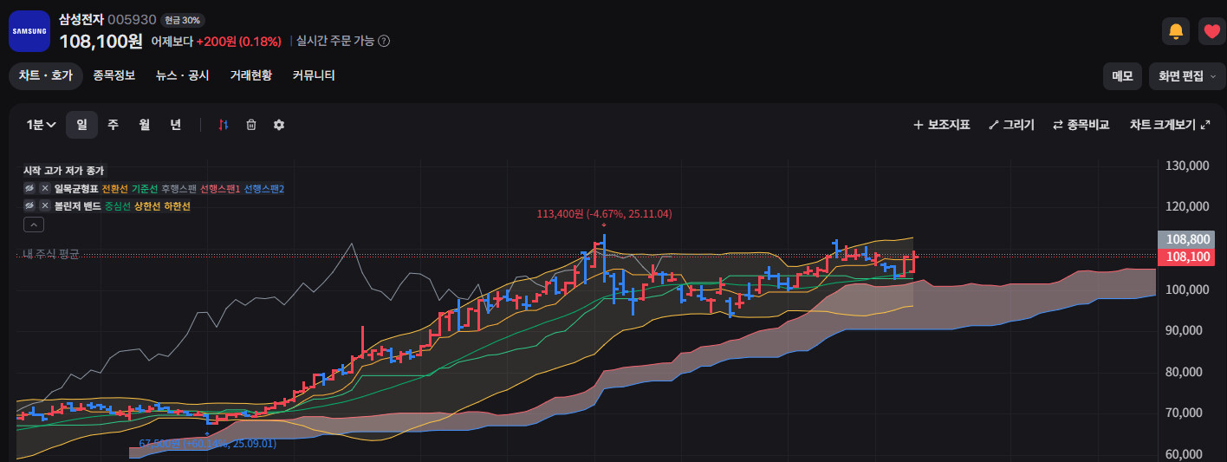
Task: Click the trash delete drawings icon
Action: coord(251,125)
